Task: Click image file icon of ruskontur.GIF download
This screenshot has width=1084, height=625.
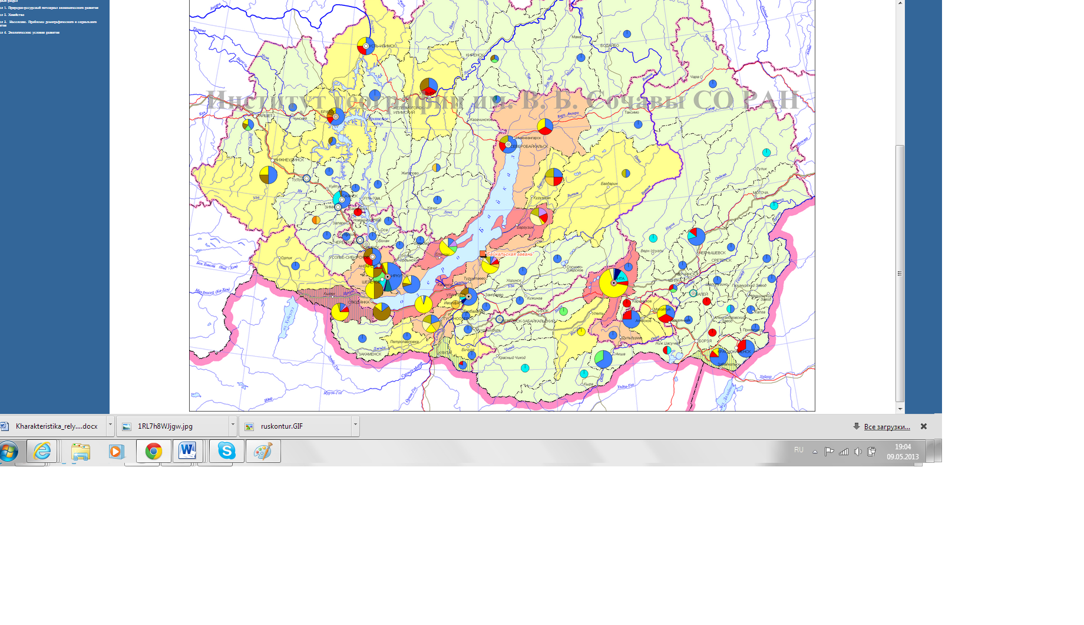Action: [x=249, y=426]
